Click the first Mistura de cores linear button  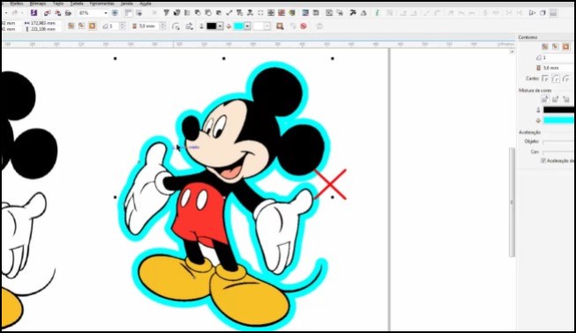point(545,99)
